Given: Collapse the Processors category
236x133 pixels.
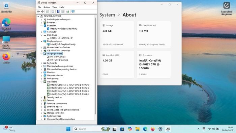Looking at the screenshot, I should pos(41,82).
